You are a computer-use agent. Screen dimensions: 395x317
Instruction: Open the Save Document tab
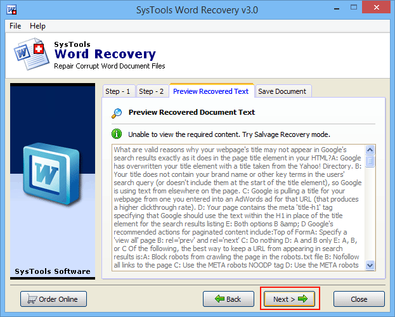point(282,91)
